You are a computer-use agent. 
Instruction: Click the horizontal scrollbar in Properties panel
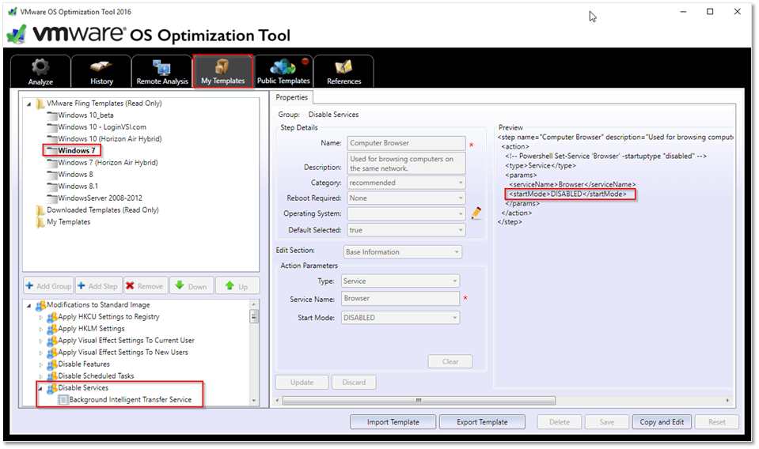point(419,401)
